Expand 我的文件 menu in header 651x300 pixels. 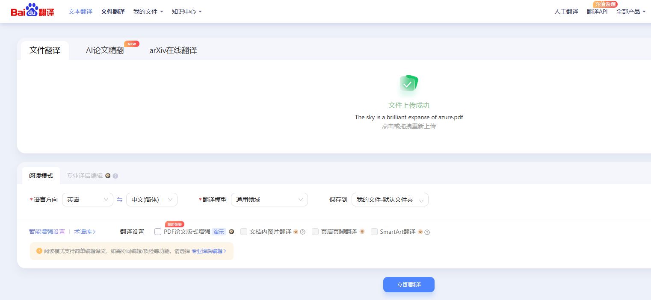pyautogui.click(x=148, y=12)
